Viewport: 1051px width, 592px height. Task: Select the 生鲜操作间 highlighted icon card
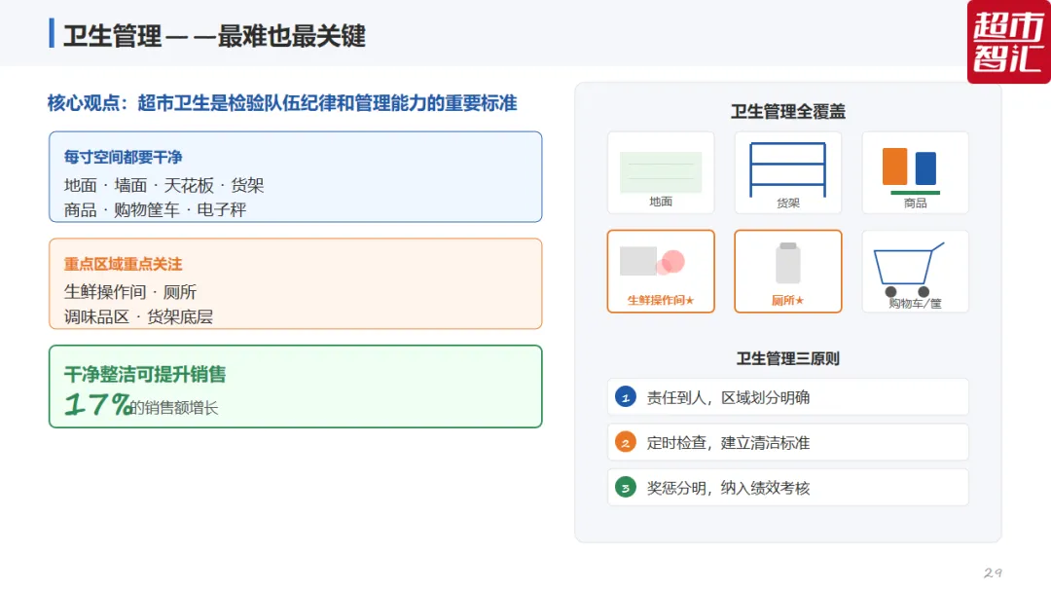click(x=661, y=272)
